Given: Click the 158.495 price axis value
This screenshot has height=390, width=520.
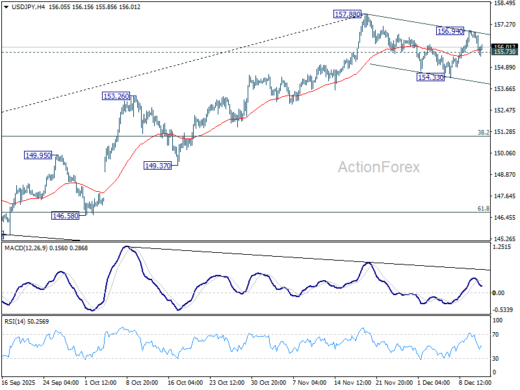Looking at the screenshot, I should pyautogui.click(x=505, y=3).
